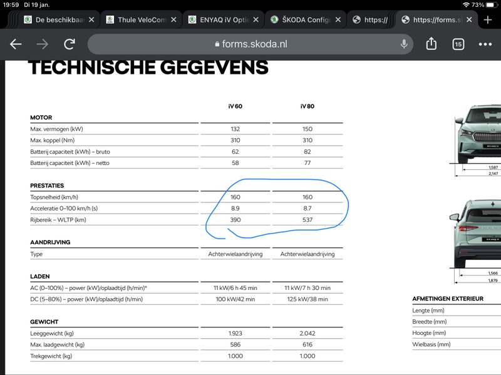Click the 150 power value for iV 80
501x375 pixels.
point(307,129)
